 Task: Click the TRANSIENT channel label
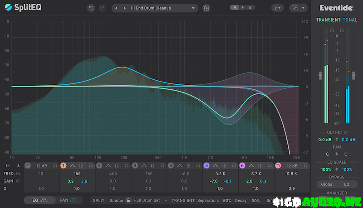point(328,20)
